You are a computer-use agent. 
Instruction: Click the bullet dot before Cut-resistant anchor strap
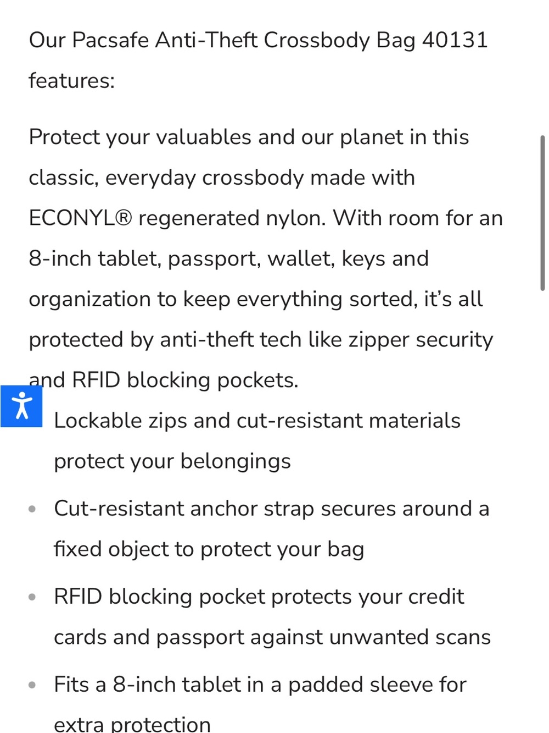32,509
